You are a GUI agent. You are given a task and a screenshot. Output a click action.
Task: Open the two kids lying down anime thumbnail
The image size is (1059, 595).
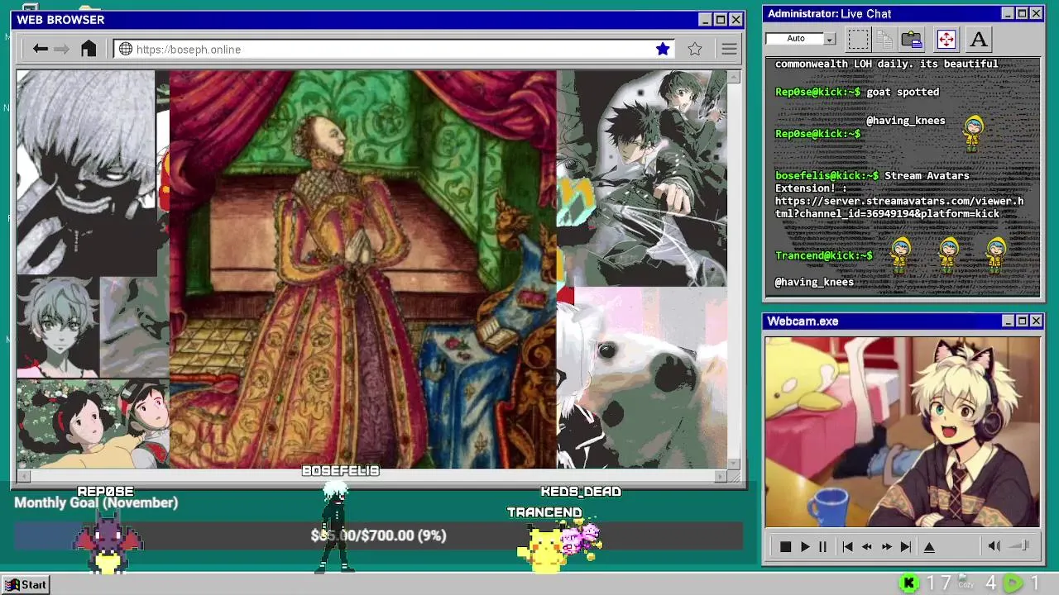[x=93, y=424]
